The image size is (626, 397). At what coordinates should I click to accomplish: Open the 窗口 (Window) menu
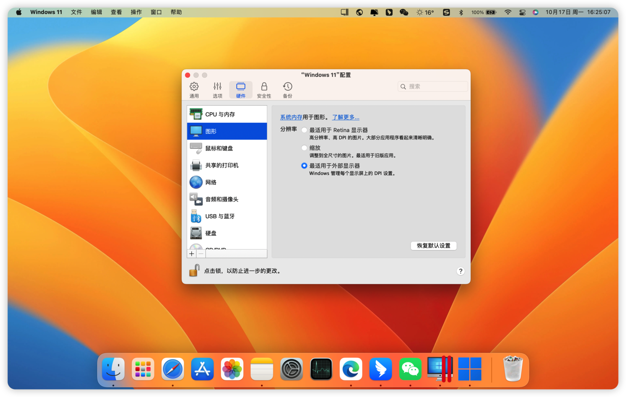click(x=156, y=12)
